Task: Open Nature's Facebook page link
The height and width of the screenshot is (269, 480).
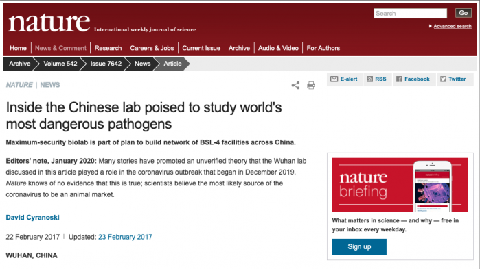Action: [413, 79]
